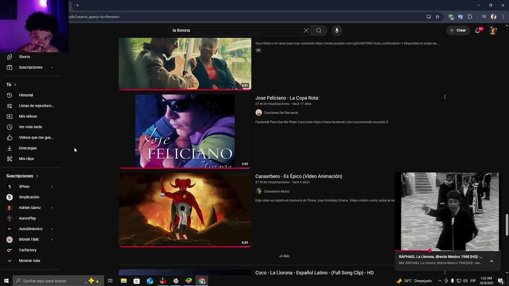This screenshot has width=509, height=286.
Task: Open the Canserbero Es Épico thumbnail
Action: click(x=185, y=210)
